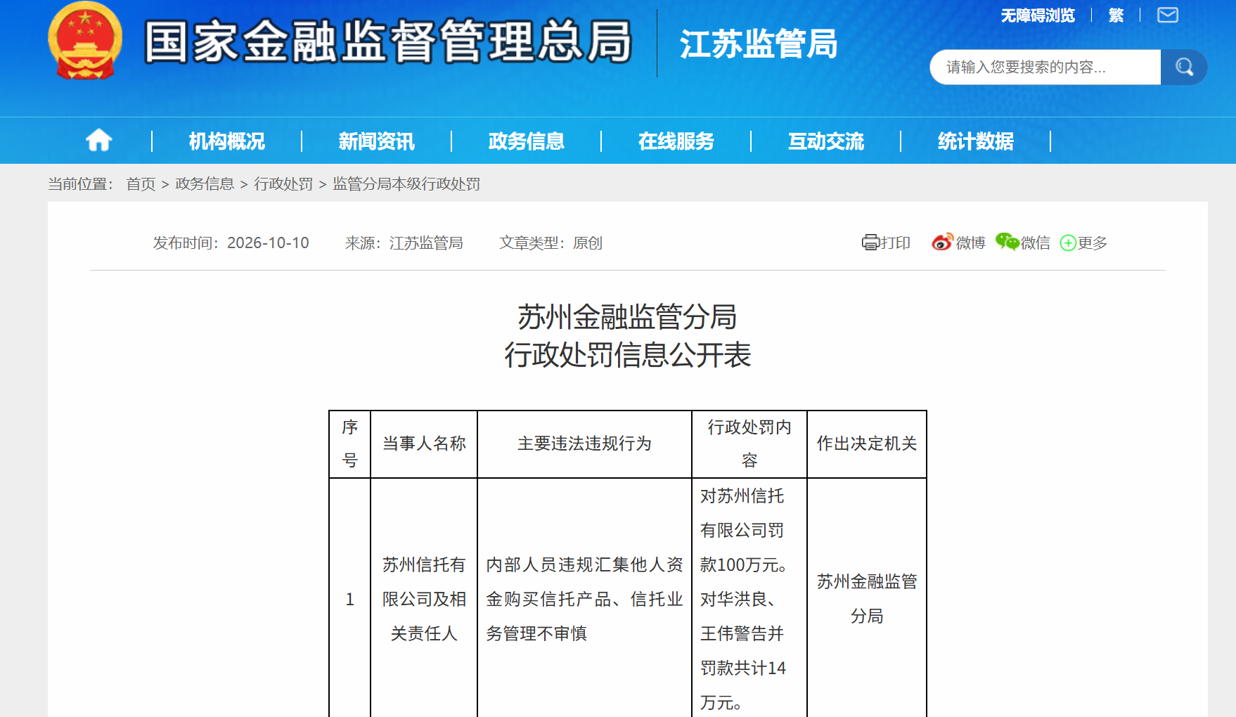
Task: Click the green plus 更多 icon
Action: pyautogui.click(x=1068, y=243)
